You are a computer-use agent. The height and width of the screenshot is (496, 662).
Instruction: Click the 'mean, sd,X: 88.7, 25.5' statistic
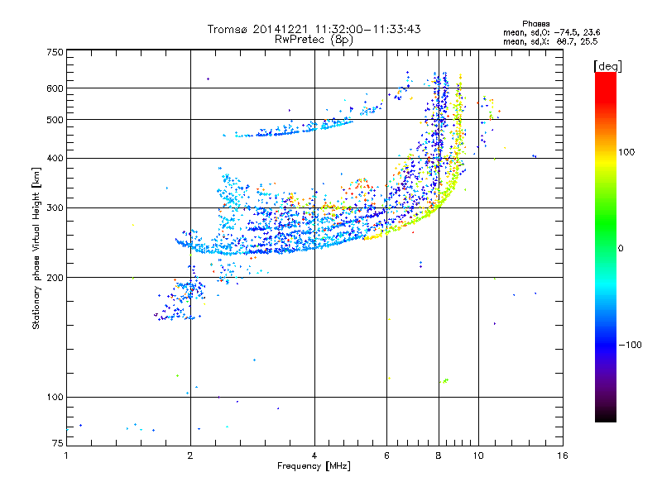coord(550,41)
